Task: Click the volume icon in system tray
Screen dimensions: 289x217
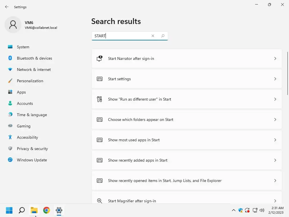Action: (262, 210)
